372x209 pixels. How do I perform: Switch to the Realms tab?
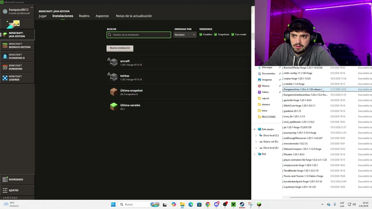pyautogui.click(x=84, y=16)
